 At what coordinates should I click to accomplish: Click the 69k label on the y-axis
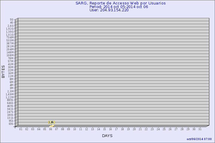coord(11,124)
